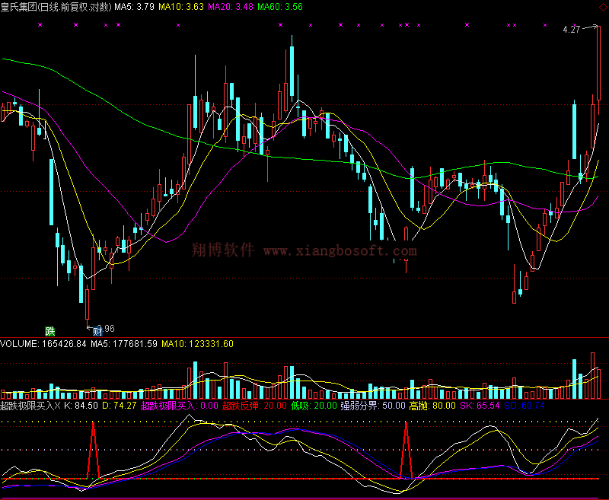Select the lowest candle marked 2.96
Viewport: 609px width, 500px height.
coord(87,307)
